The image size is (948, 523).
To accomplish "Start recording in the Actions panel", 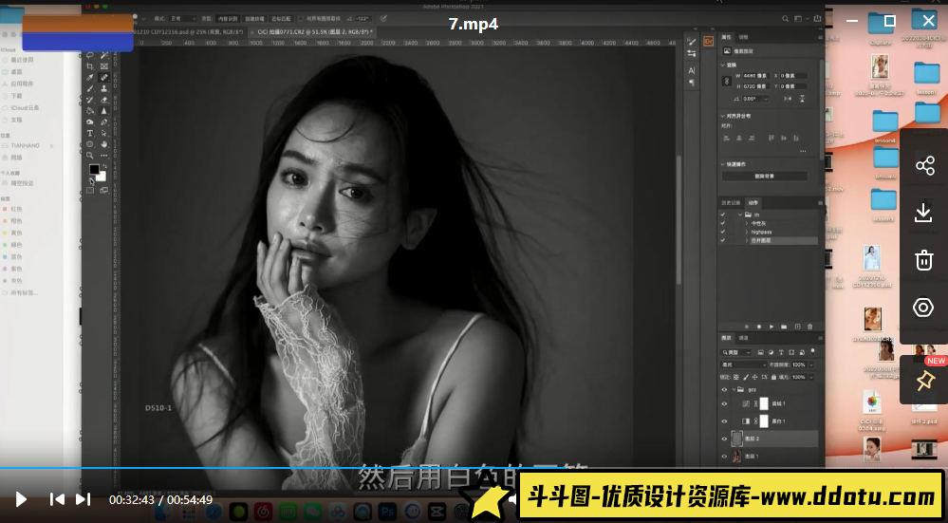I will pyautogui.click(x=759, y=327).
